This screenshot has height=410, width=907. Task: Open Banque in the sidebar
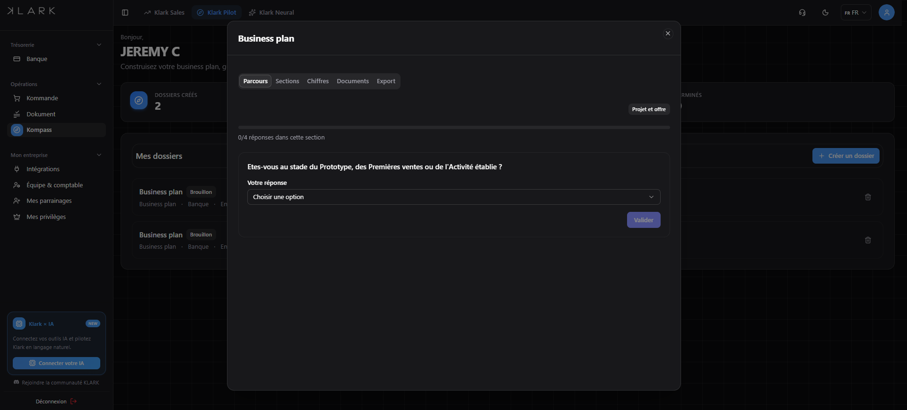56,59
